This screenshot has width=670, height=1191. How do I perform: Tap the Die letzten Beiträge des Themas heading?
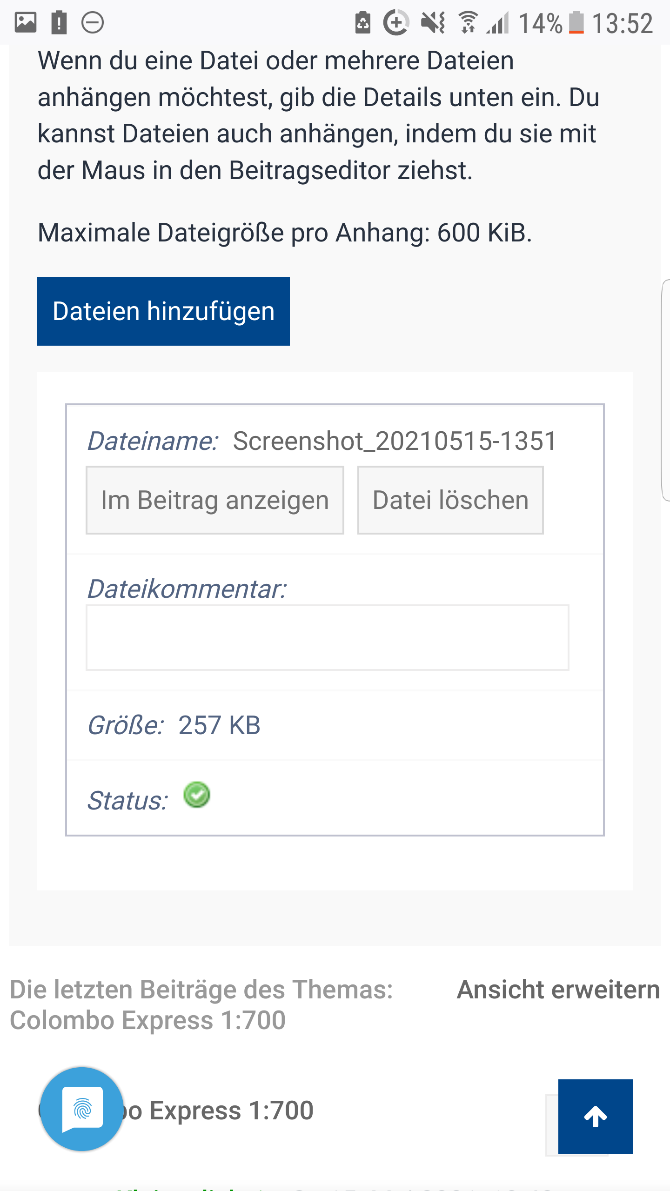[x=201, y=990]
